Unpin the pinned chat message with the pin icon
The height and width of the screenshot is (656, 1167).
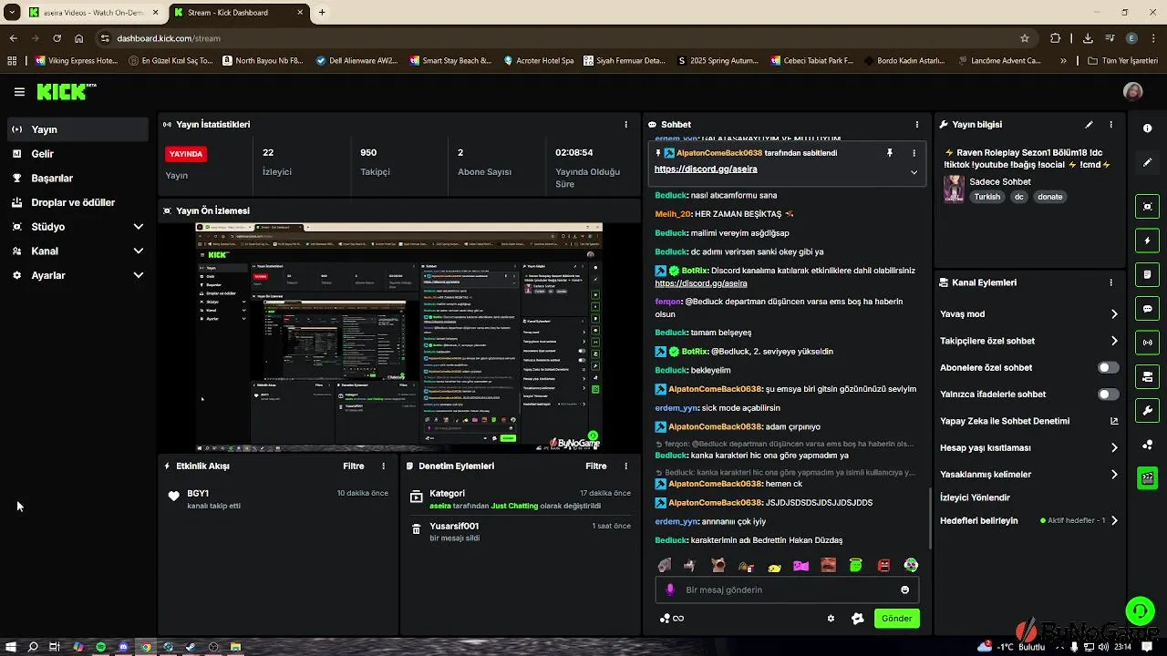click(890, 153)
